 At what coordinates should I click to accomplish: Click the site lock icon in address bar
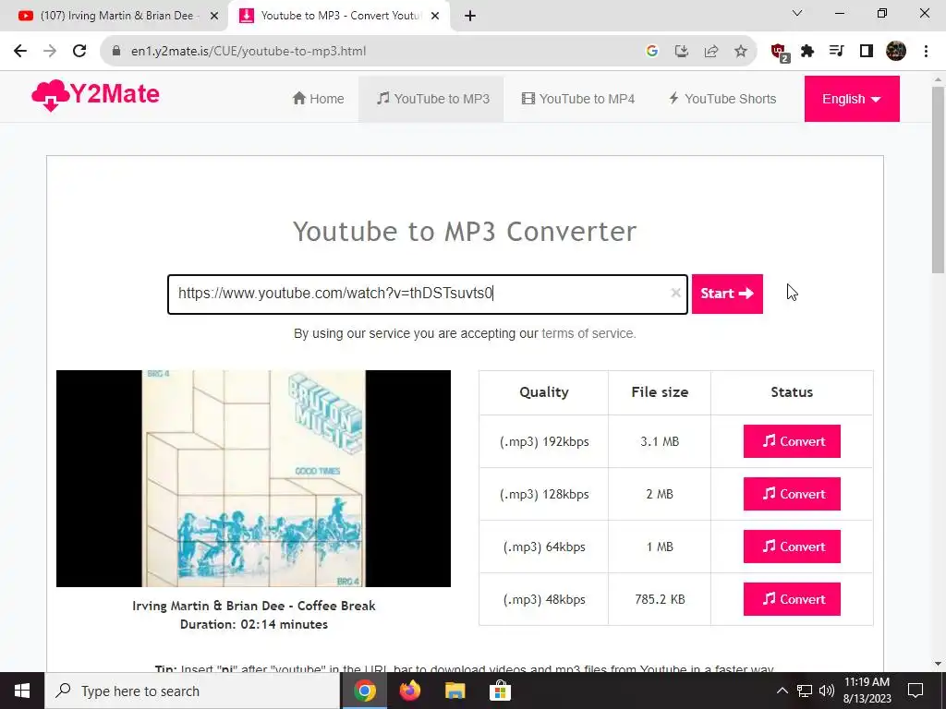coord(116,52)
